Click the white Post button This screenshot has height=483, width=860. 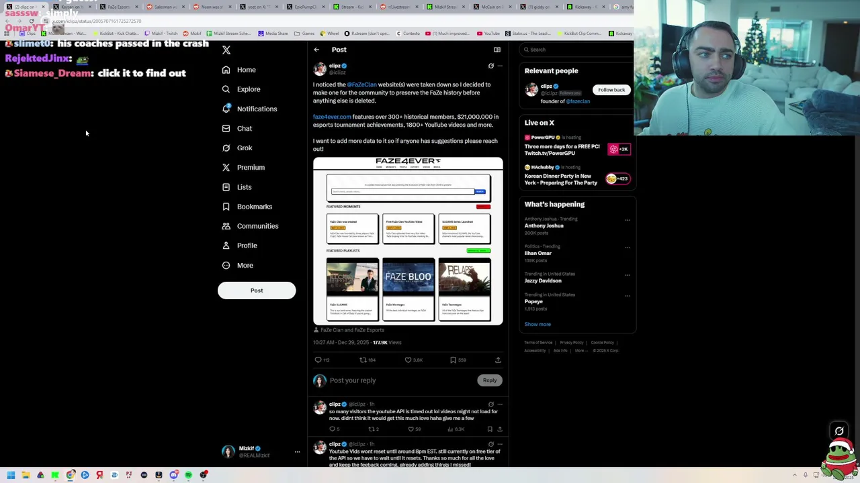coord(257,290)
